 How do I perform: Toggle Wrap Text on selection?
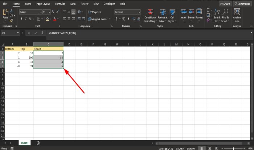coord(95,12)
